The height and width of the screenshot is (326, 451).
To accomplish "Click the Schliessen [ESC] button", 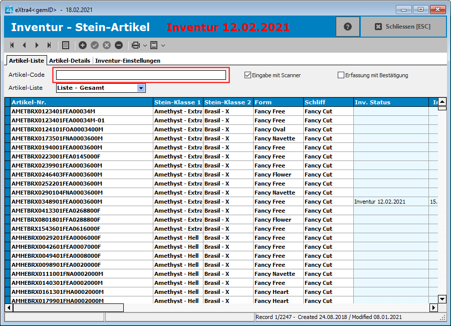I will (x=403, y=27).
